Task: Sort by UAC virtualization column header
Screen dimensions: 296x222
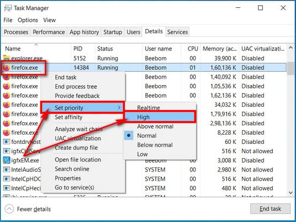Action: pyautogui.click(x=263, y=49)
